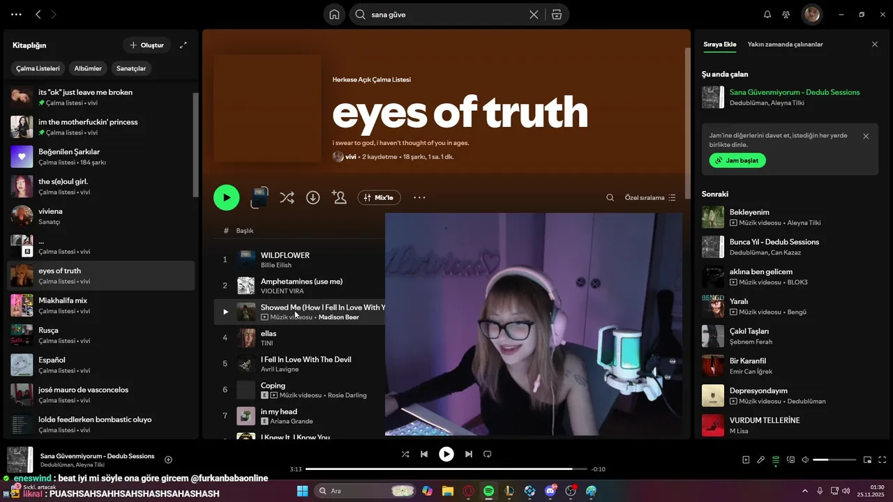Toggle shuffle in the player bar
The height and width of the screenshot is (502, 893).
point(405,454)
